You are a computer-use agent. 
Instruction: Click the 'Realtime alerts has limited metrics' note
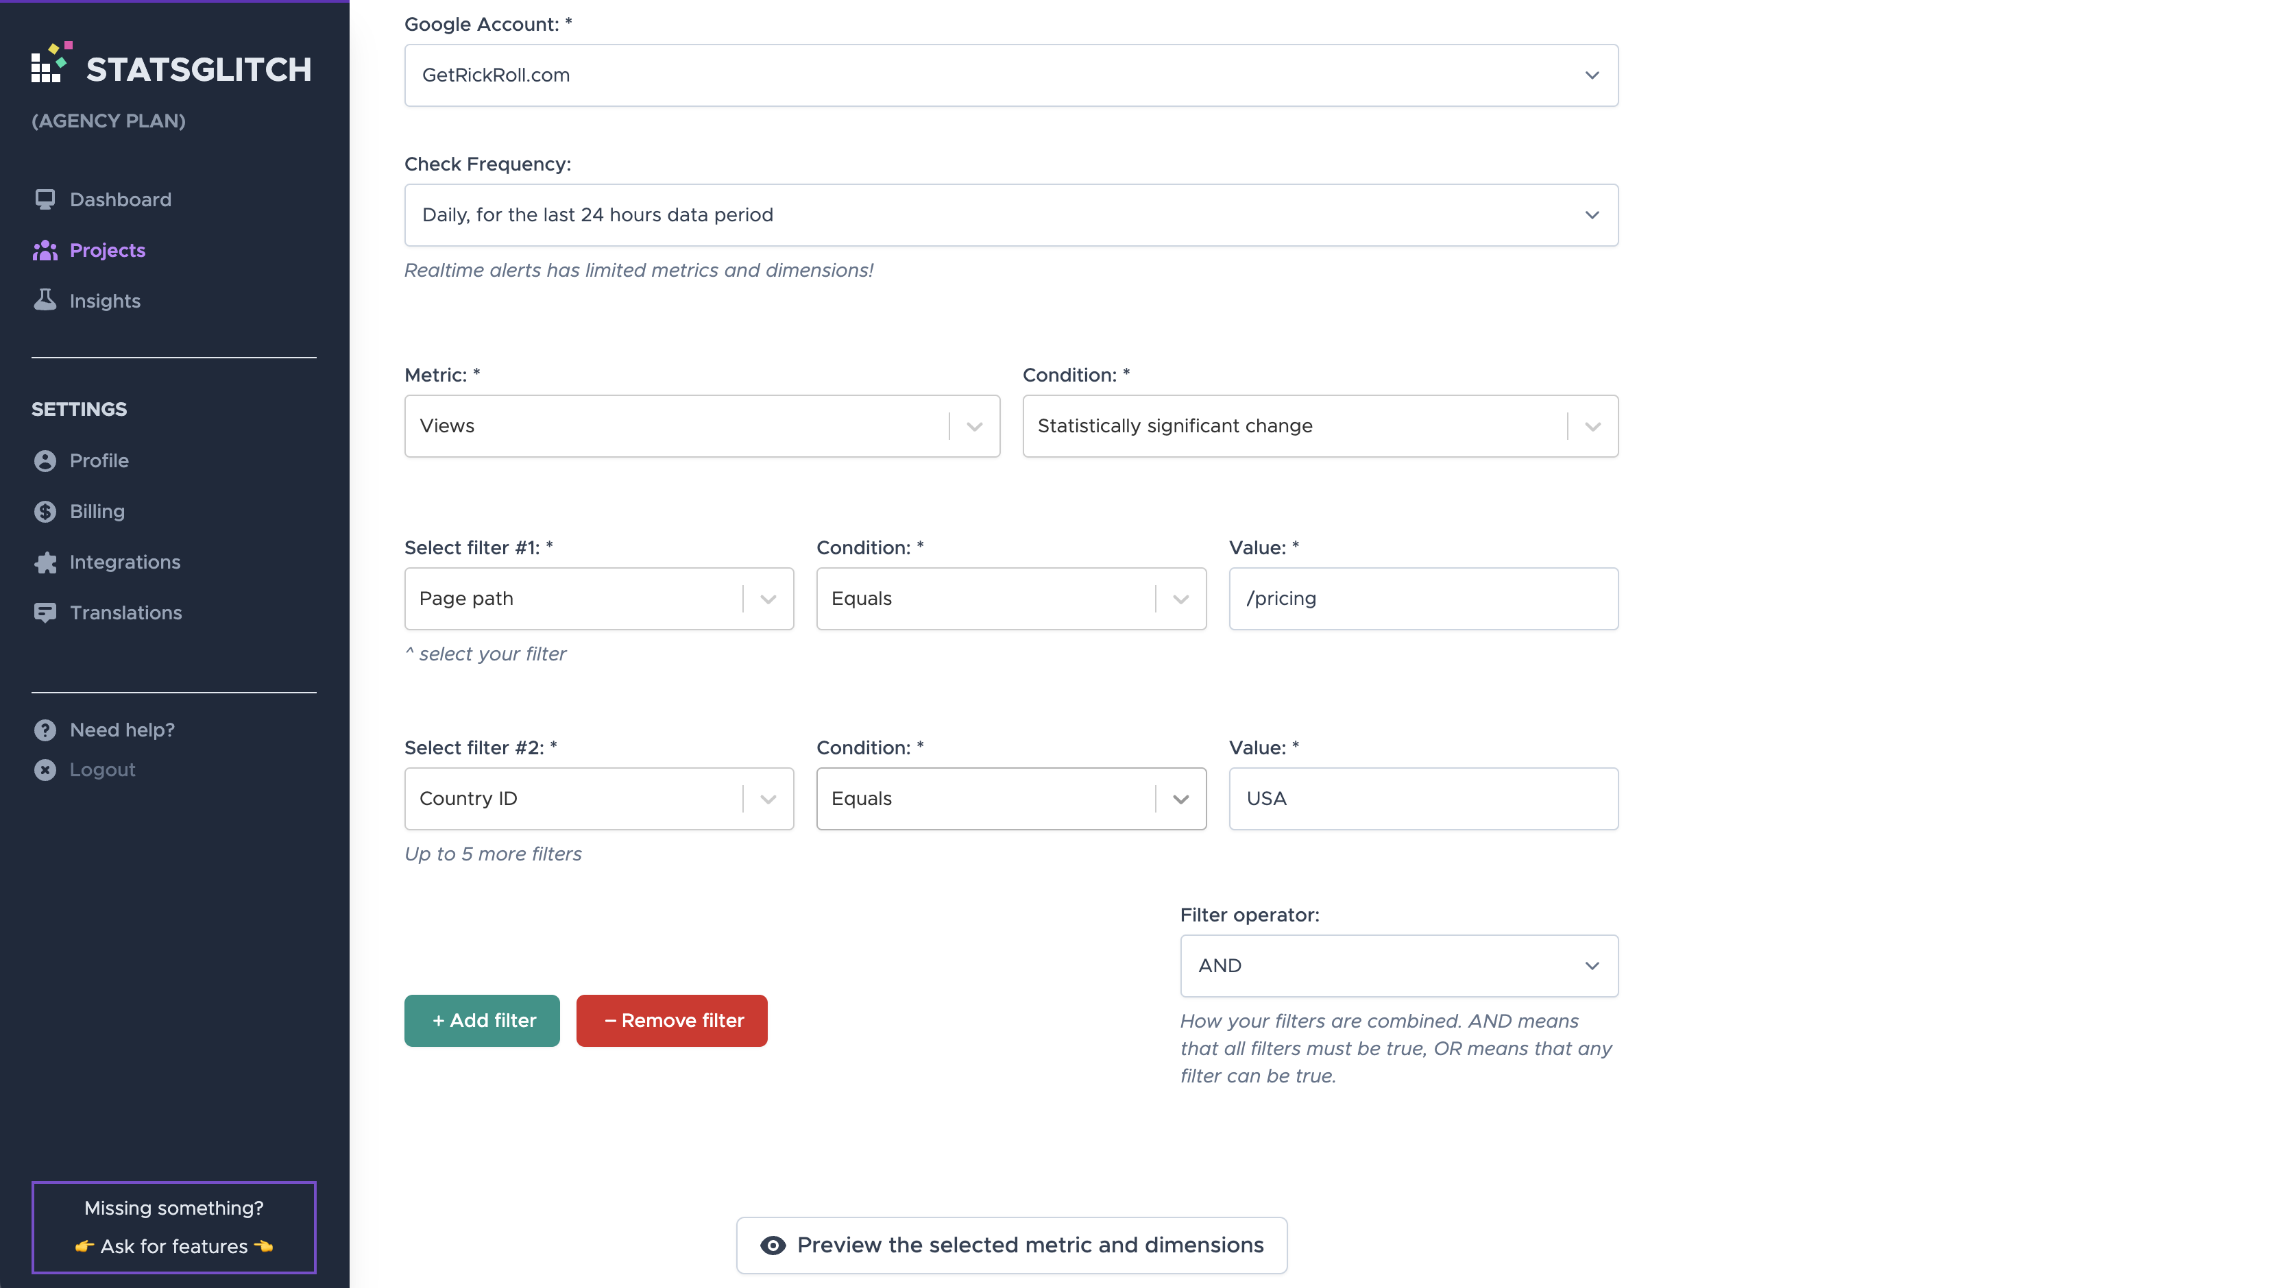click(638, 271)
